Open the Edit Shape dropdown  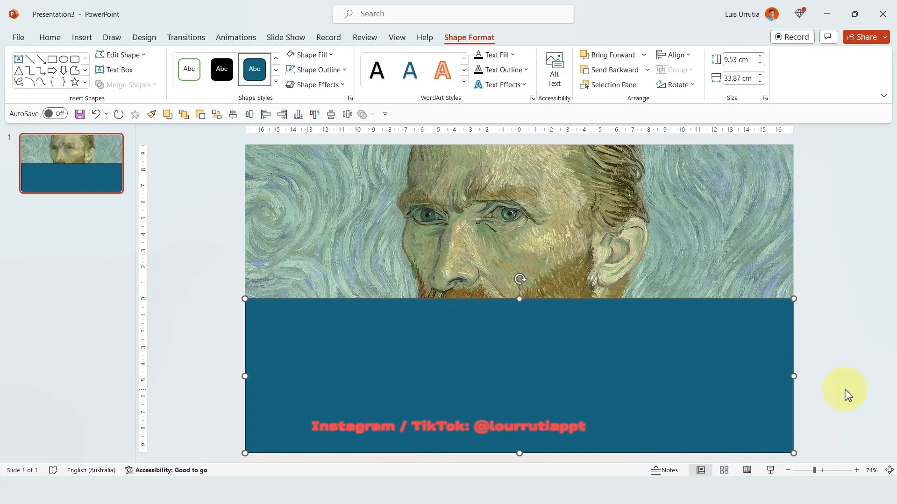(121, 55)
